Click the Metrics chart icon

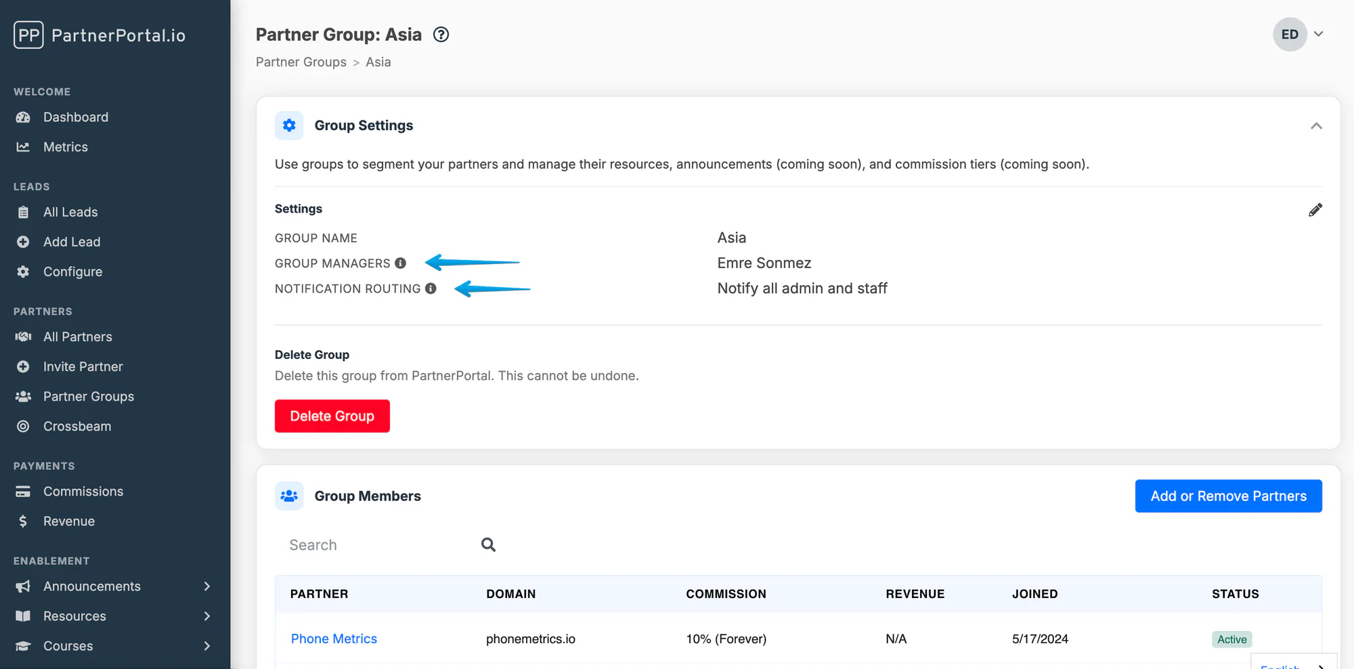pos(23,147)
